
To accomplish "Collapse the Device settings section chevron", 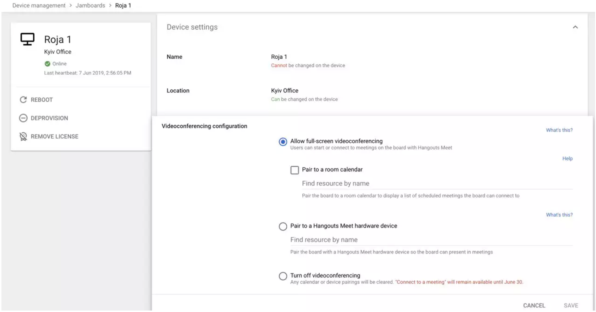I will point(575,27).
